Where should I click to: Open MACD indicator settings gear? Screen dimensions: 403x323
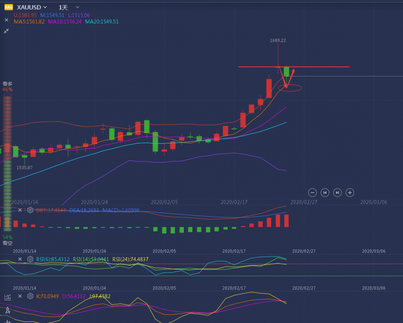[30, 210]
